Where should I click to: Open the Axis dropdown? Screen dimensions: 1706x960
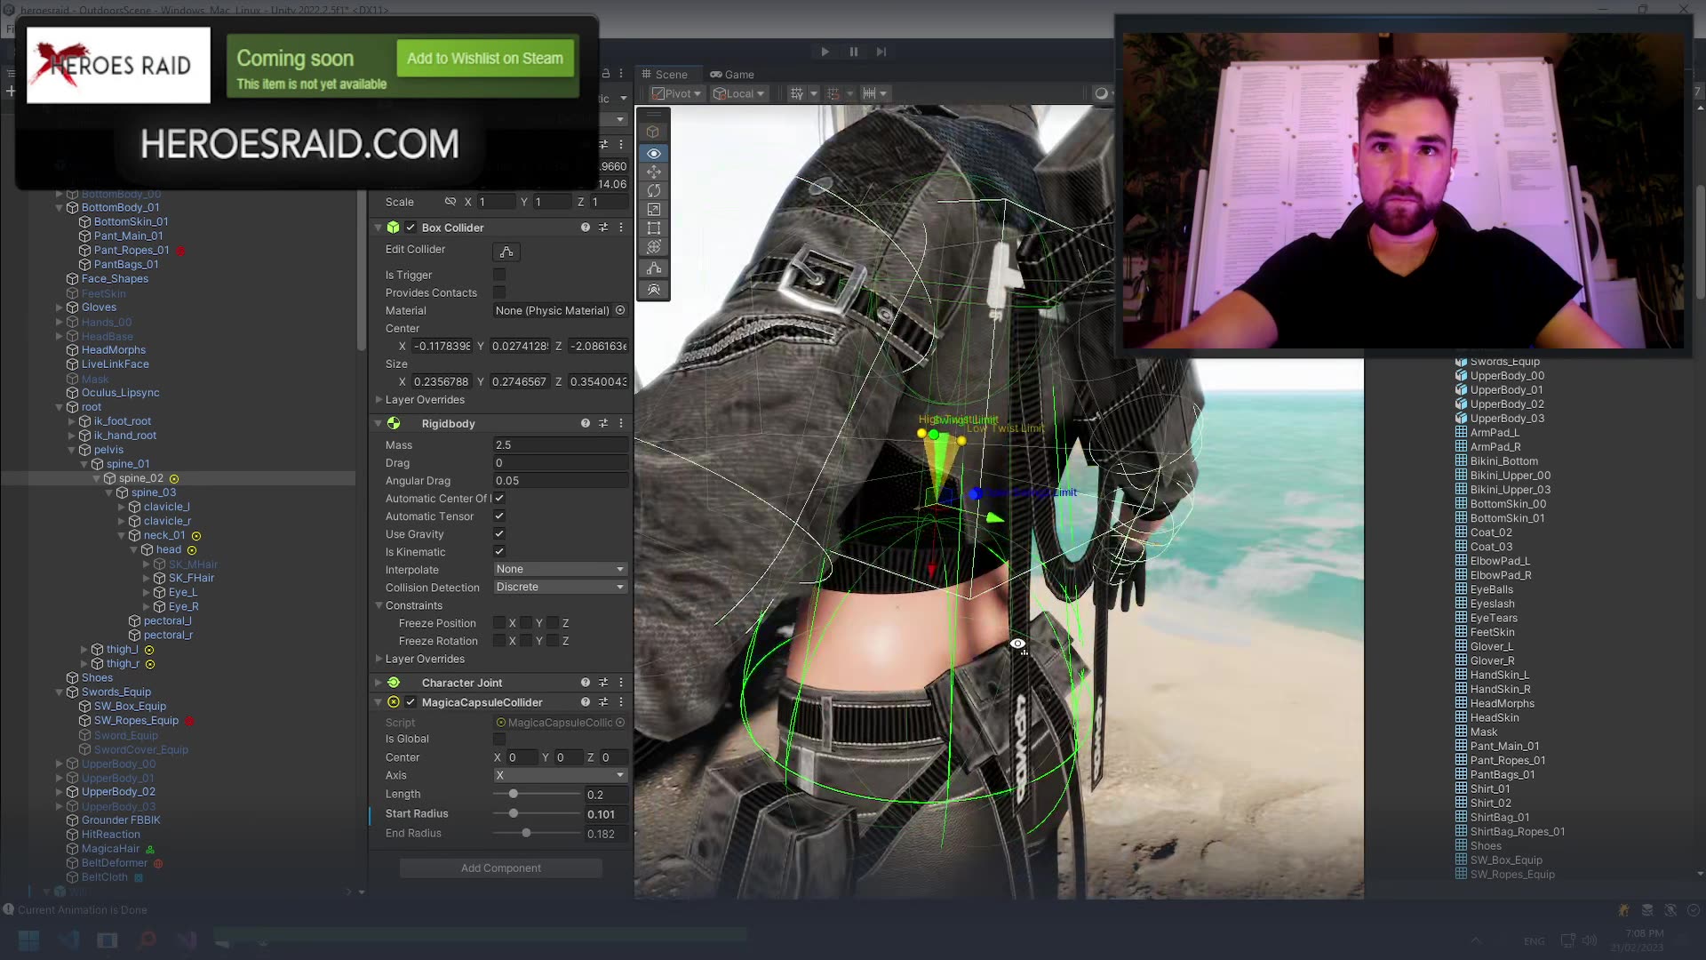[560, 775]
